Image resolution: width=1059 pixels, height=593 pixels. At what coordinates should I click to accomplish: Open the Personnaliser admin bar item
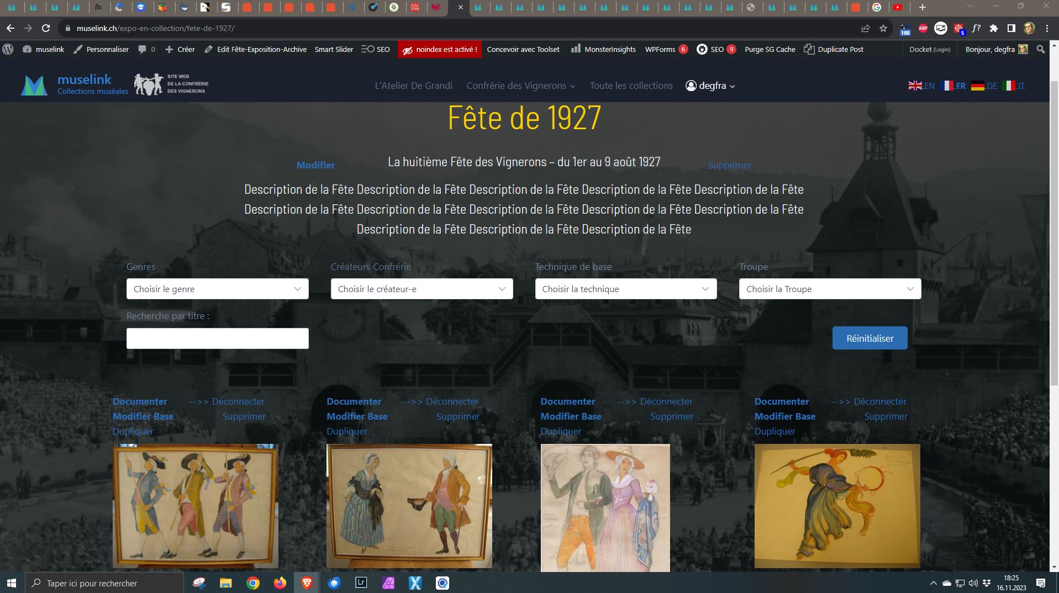pyautogui.click(x=101, y=49)
